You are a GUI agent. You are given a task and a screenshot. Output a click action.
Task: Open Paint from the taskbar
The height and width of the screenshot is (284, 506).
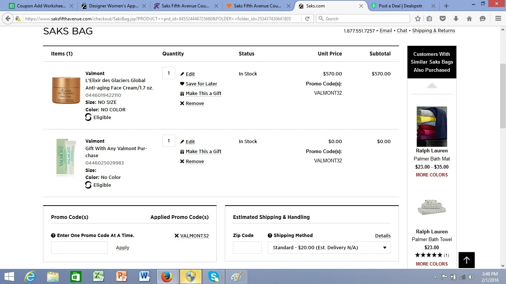[x=236, y=277]
